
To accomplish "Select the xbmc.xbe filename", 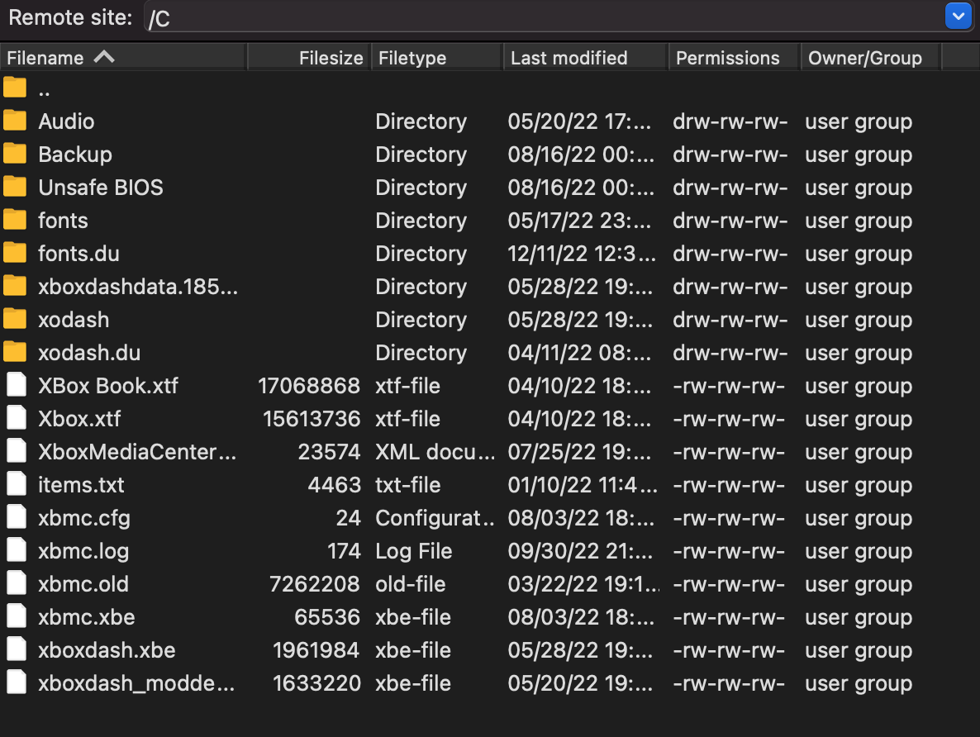I will pos(87,617).
